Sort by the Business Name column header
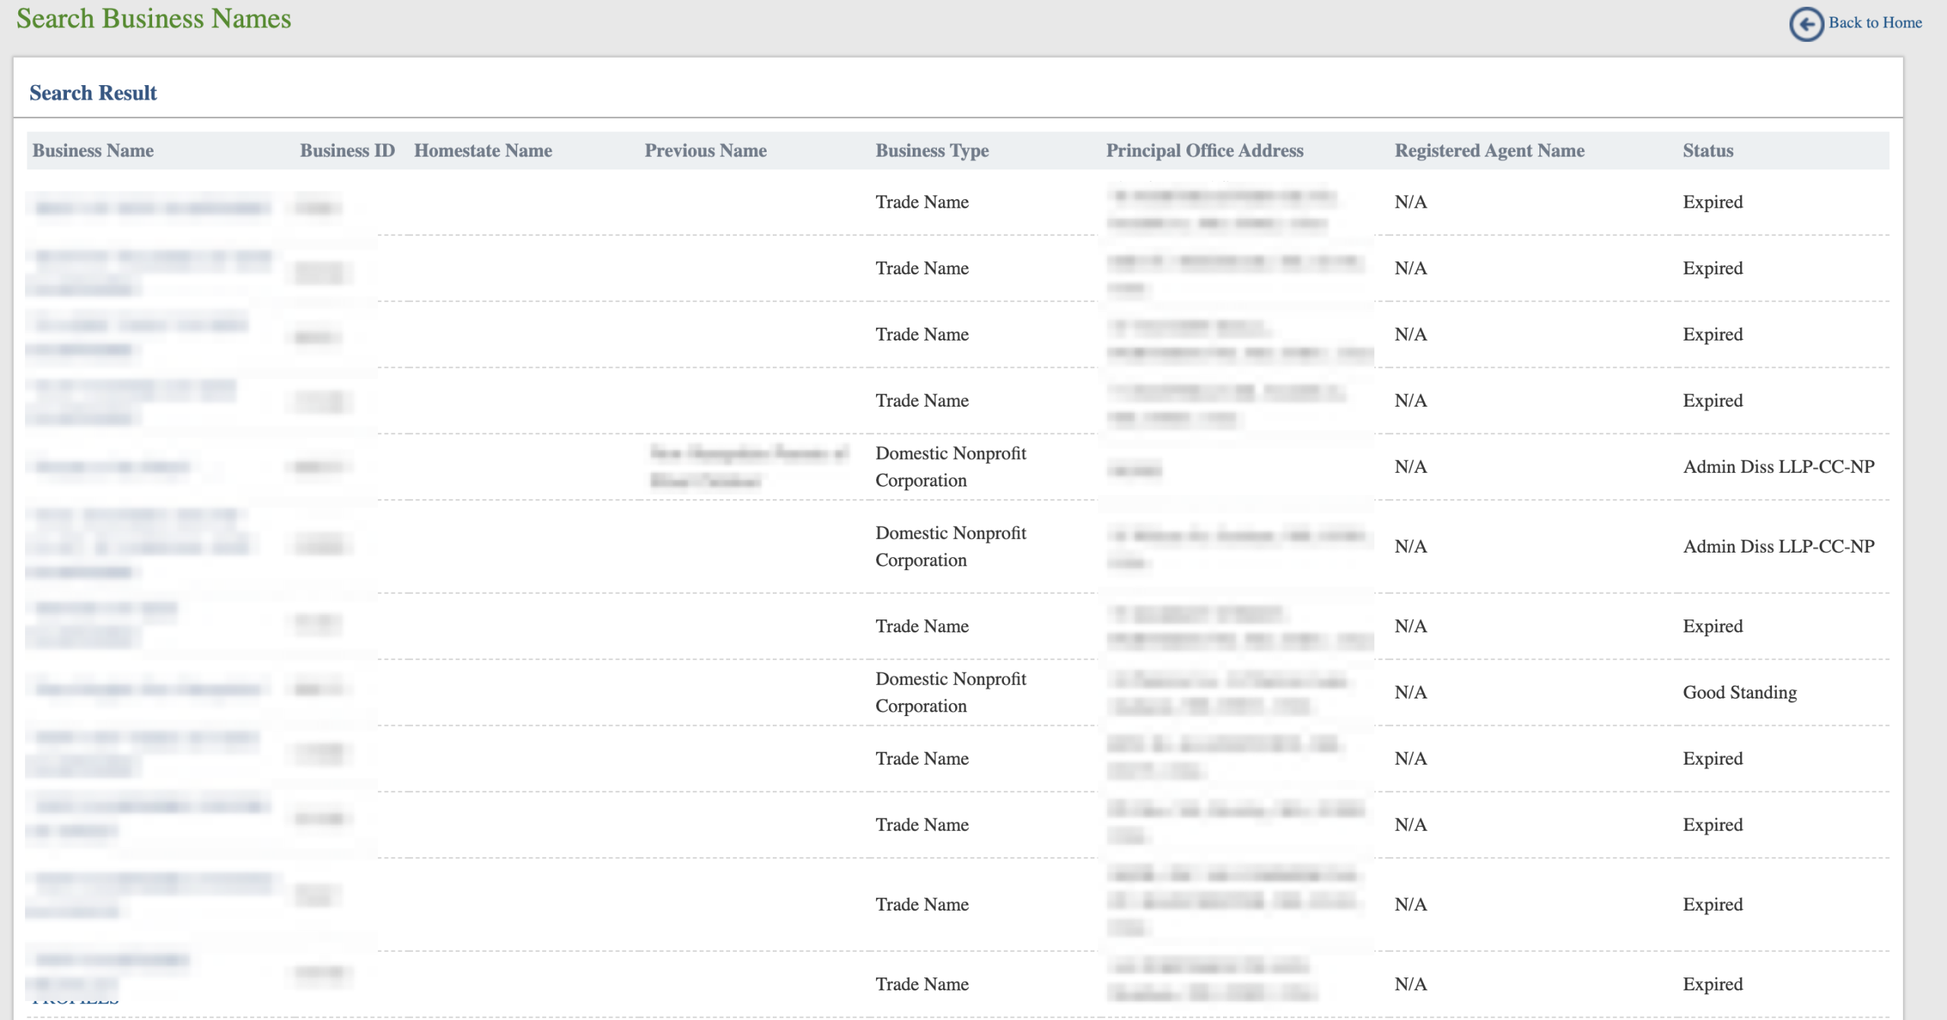 [93, 150]
